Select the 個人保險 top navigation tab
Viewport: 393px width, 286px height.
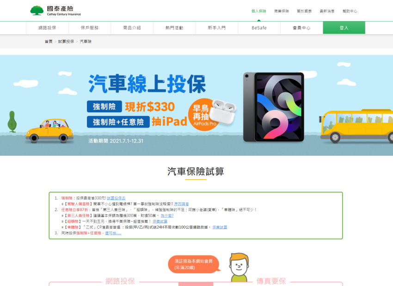point(258,11)
